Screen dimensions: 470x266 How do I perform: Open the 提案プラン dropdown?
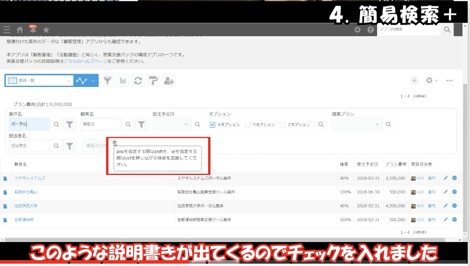(x=376, y=124)
